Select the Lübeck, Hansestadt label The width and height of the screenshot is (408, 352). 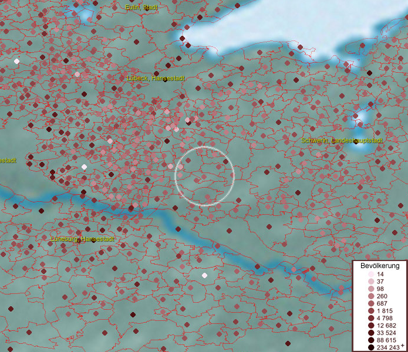[156, 78]
